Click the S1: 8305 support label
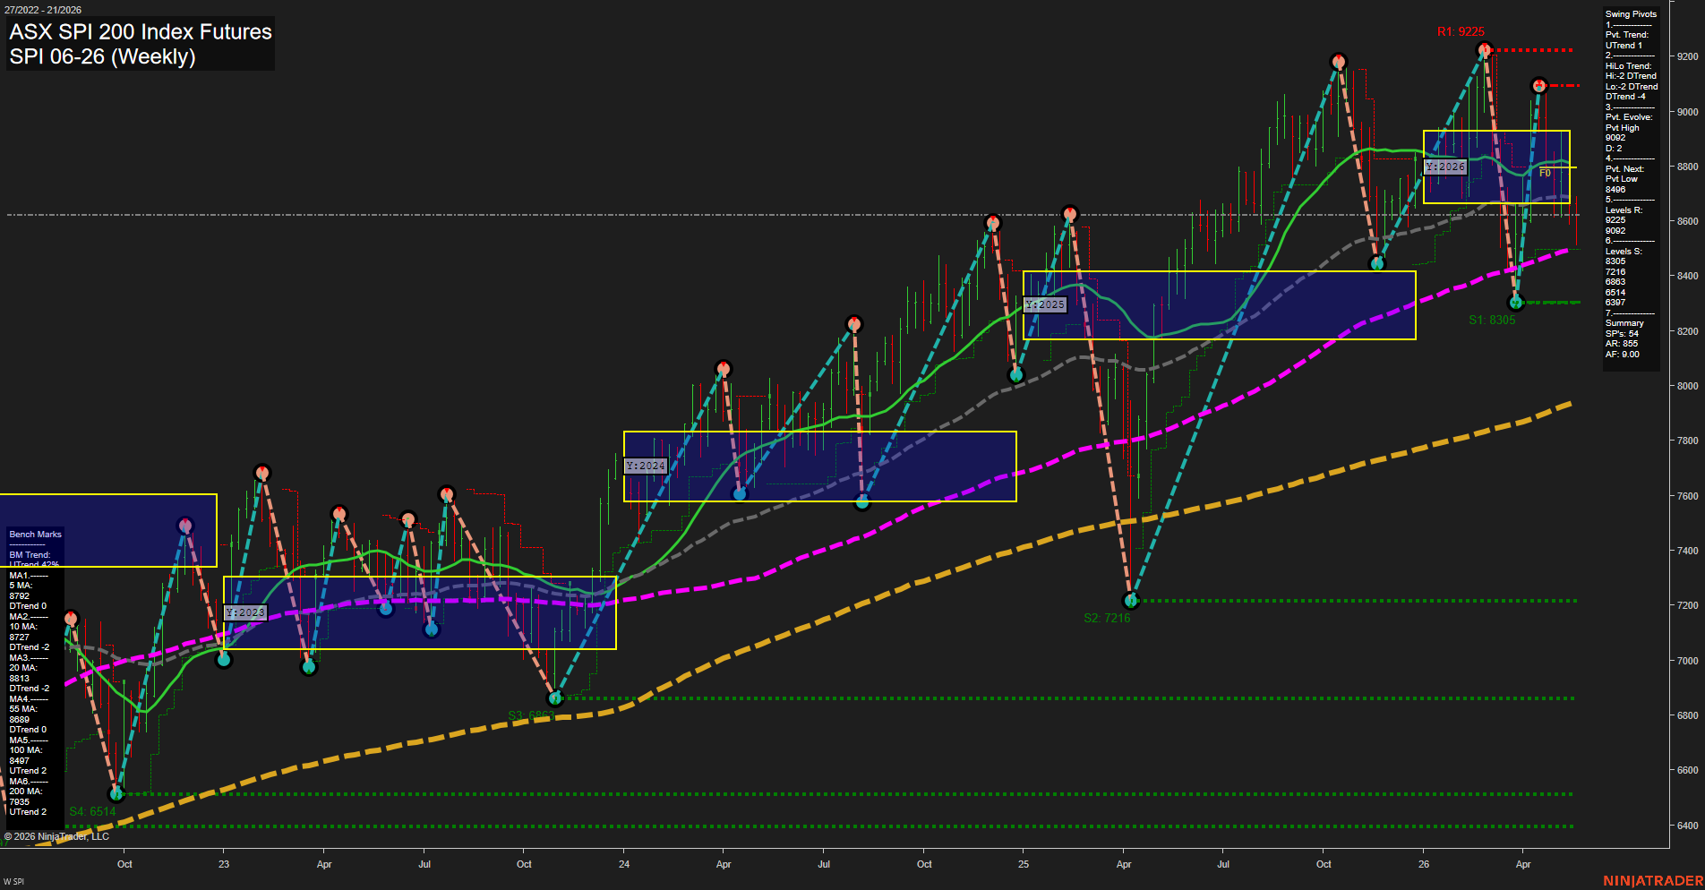Screen dimensions: 1705x890 coord(1492,320)
